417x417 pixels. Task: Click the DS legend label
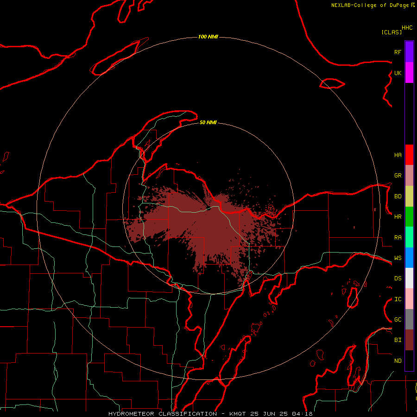coord(398,278)
